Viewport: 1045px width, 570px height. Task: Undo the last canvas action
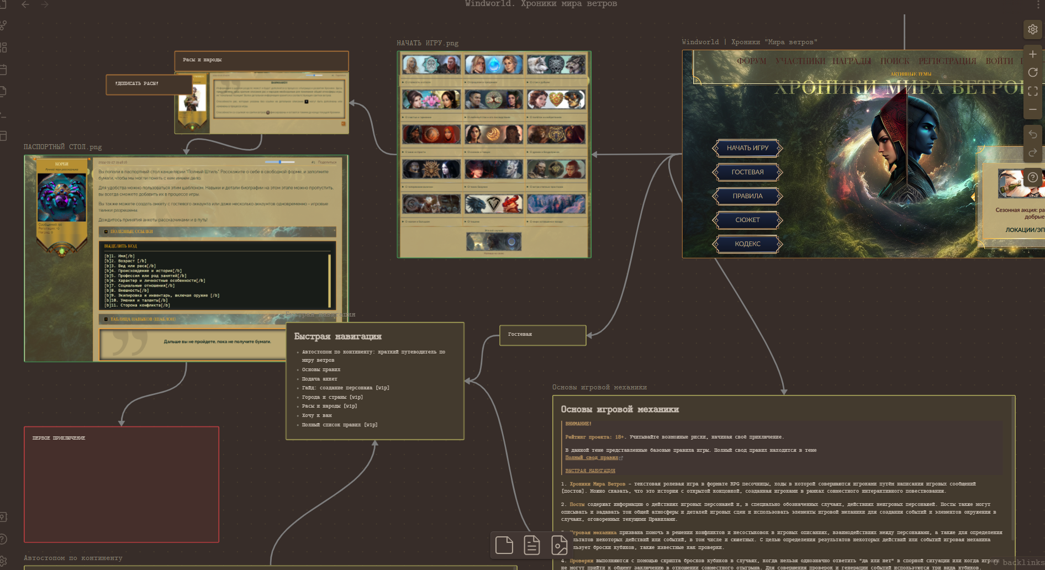(1032, 134)
